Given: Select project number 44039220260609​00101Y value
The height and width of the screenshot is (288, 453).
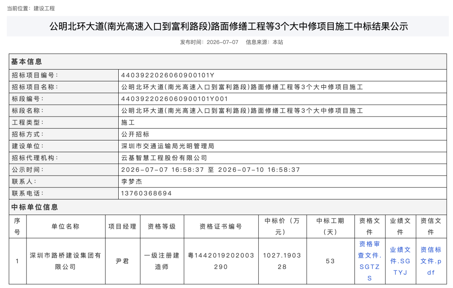Looking at the screenshot, I should pyautogui.click(x=167, y=75).
